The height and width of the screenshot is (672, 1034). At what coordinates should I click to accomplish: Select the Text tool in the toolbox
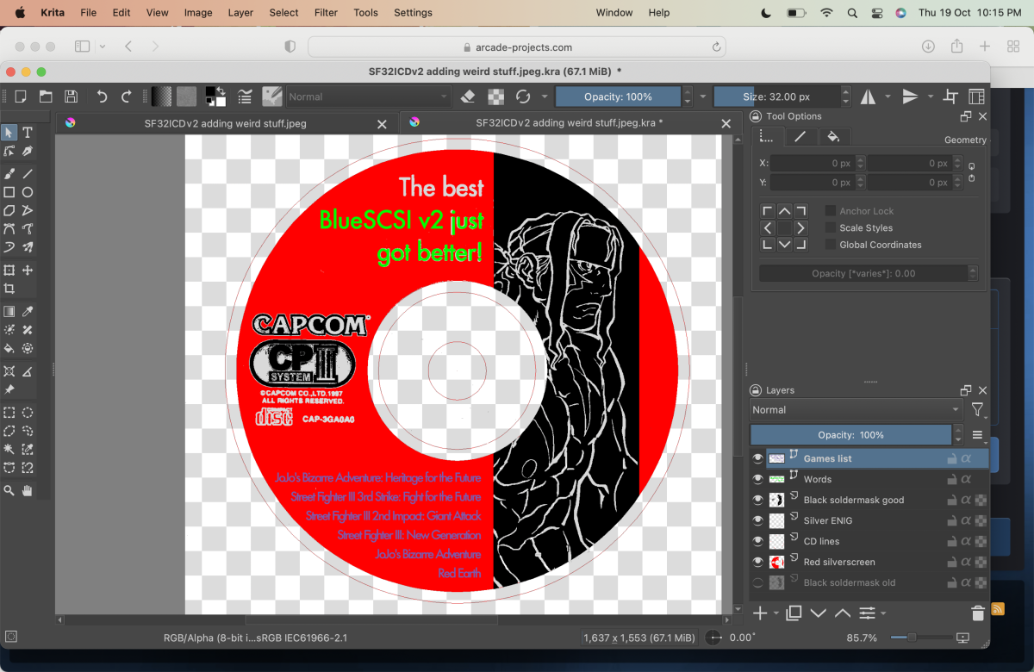tap(28, 132)
